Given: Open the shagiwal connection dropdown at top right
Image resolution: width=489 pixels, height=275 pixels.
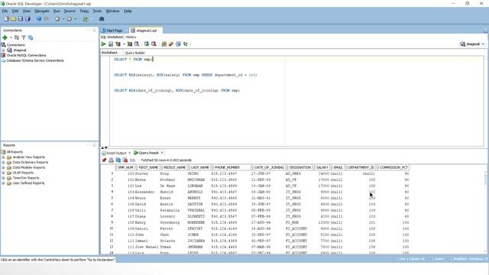Looking at the screenshot, I should click(483, 44).
